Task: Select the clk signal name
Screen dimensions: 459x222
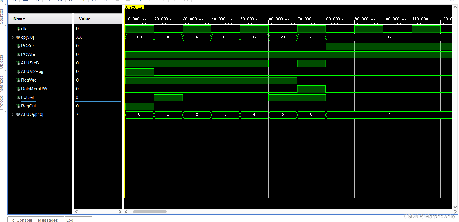Action: click(24, 29)
